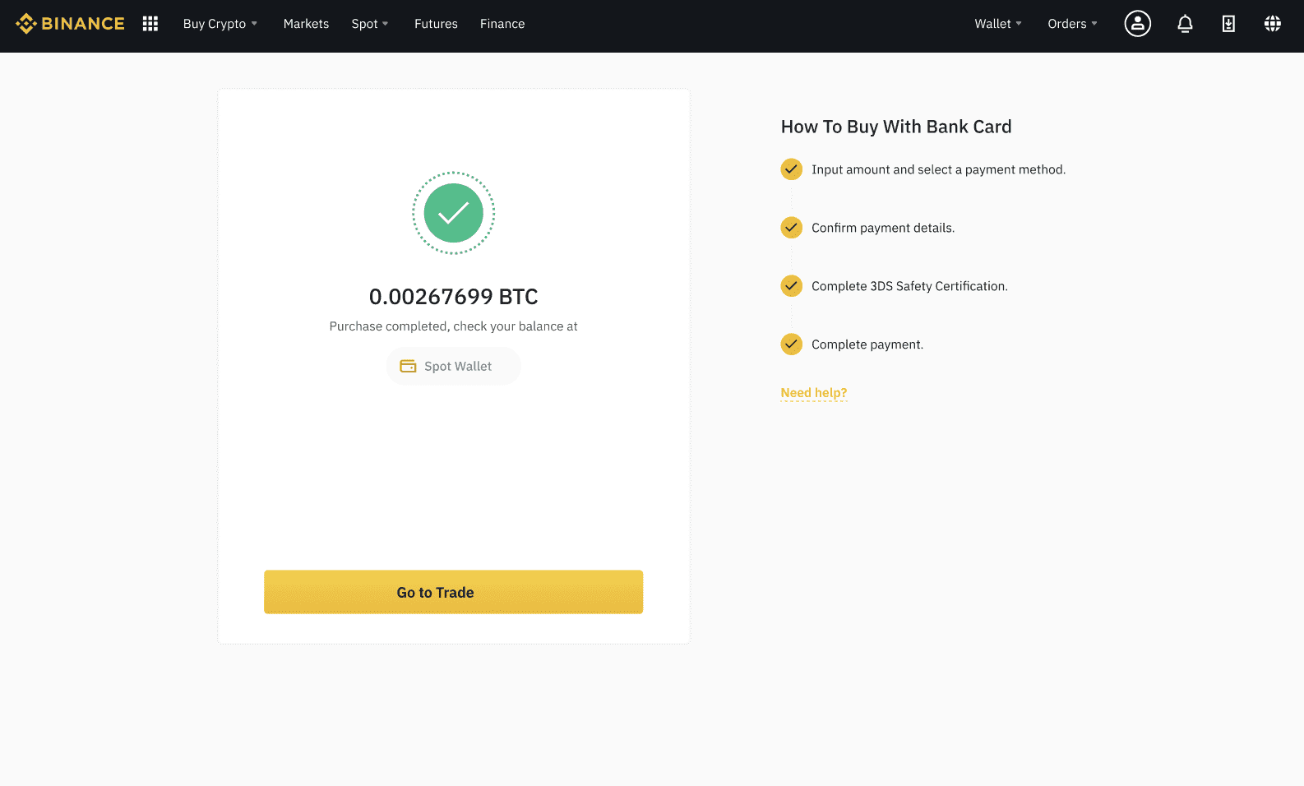Image resolution: width=1304 pixels, height=786 pixels.
Task: Click checkmark beside Confirm payment details
Action: coord(791,228)
